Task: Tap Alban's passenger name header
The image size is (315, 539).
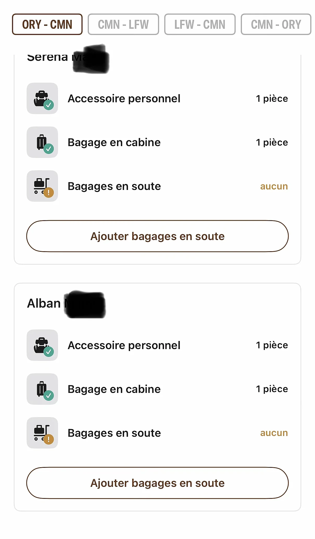Action: pos(66,304)
